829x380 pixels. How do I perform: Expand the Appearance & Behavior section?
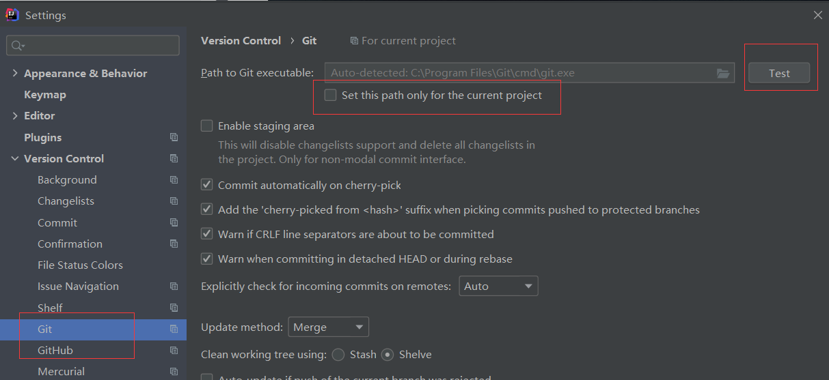(x=15, y=74)
